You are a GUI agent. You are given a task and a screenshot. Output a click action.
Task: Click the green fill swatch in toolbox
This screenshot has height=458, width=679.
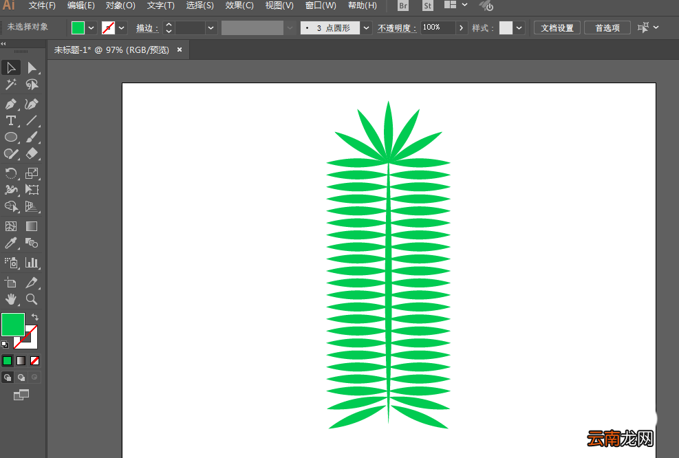coord(13,325)
